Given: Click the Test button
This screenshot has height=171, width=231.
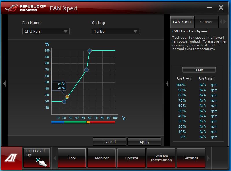Looking at the screenshot, I should point(199,70).
